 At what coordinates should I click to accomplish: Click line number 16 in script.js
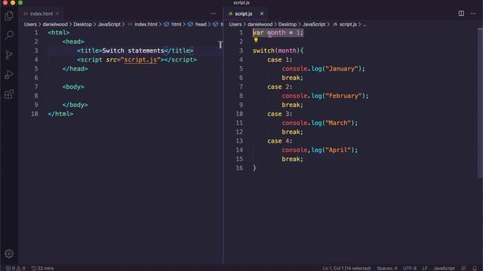(x=239, y=168)
